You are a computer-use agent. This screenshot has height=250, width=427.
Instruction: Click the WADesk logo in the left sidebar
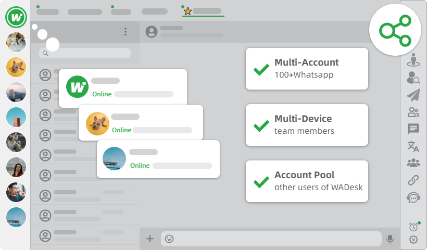point(16,17)
